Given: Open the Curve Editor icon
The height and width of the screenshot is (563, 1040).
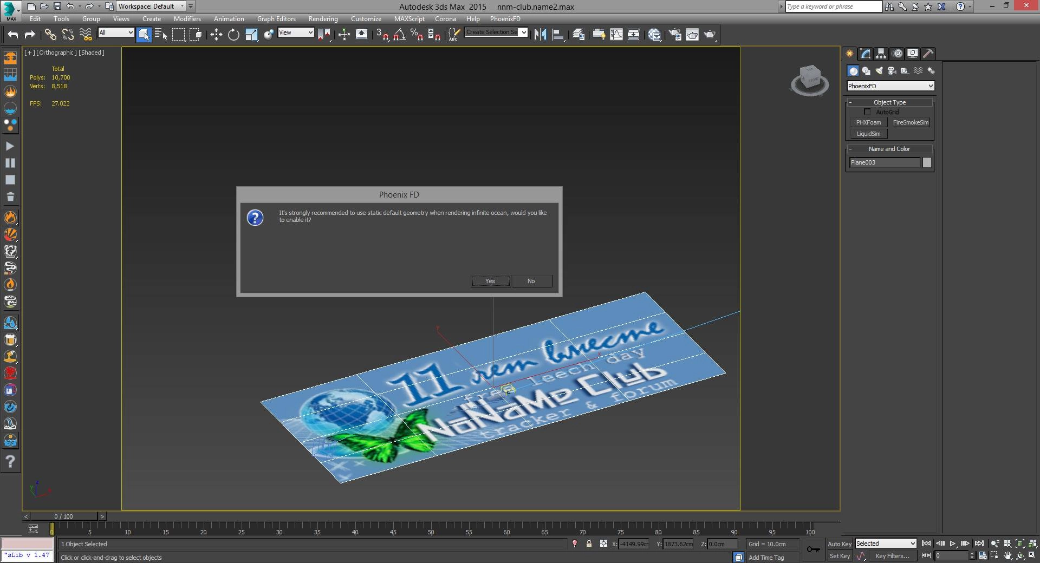Looking at the screenshot, I should pyautogui.click(x=616, y=35).
